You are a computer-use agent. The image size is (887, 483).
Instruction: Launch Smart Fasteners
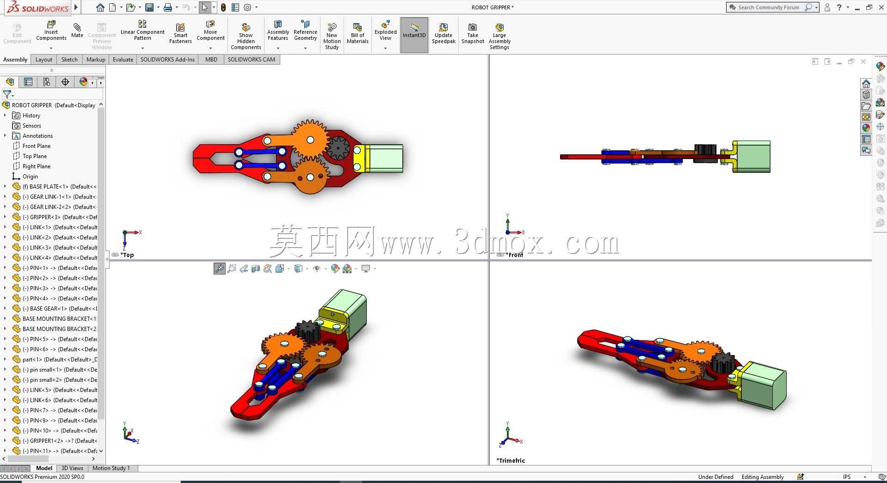tap(180, 33)
